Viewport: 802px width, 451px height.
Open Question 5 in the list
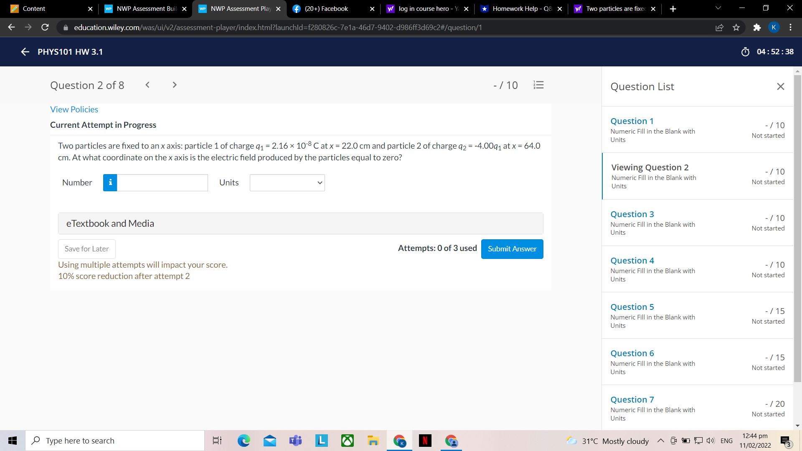pos(632,307)
